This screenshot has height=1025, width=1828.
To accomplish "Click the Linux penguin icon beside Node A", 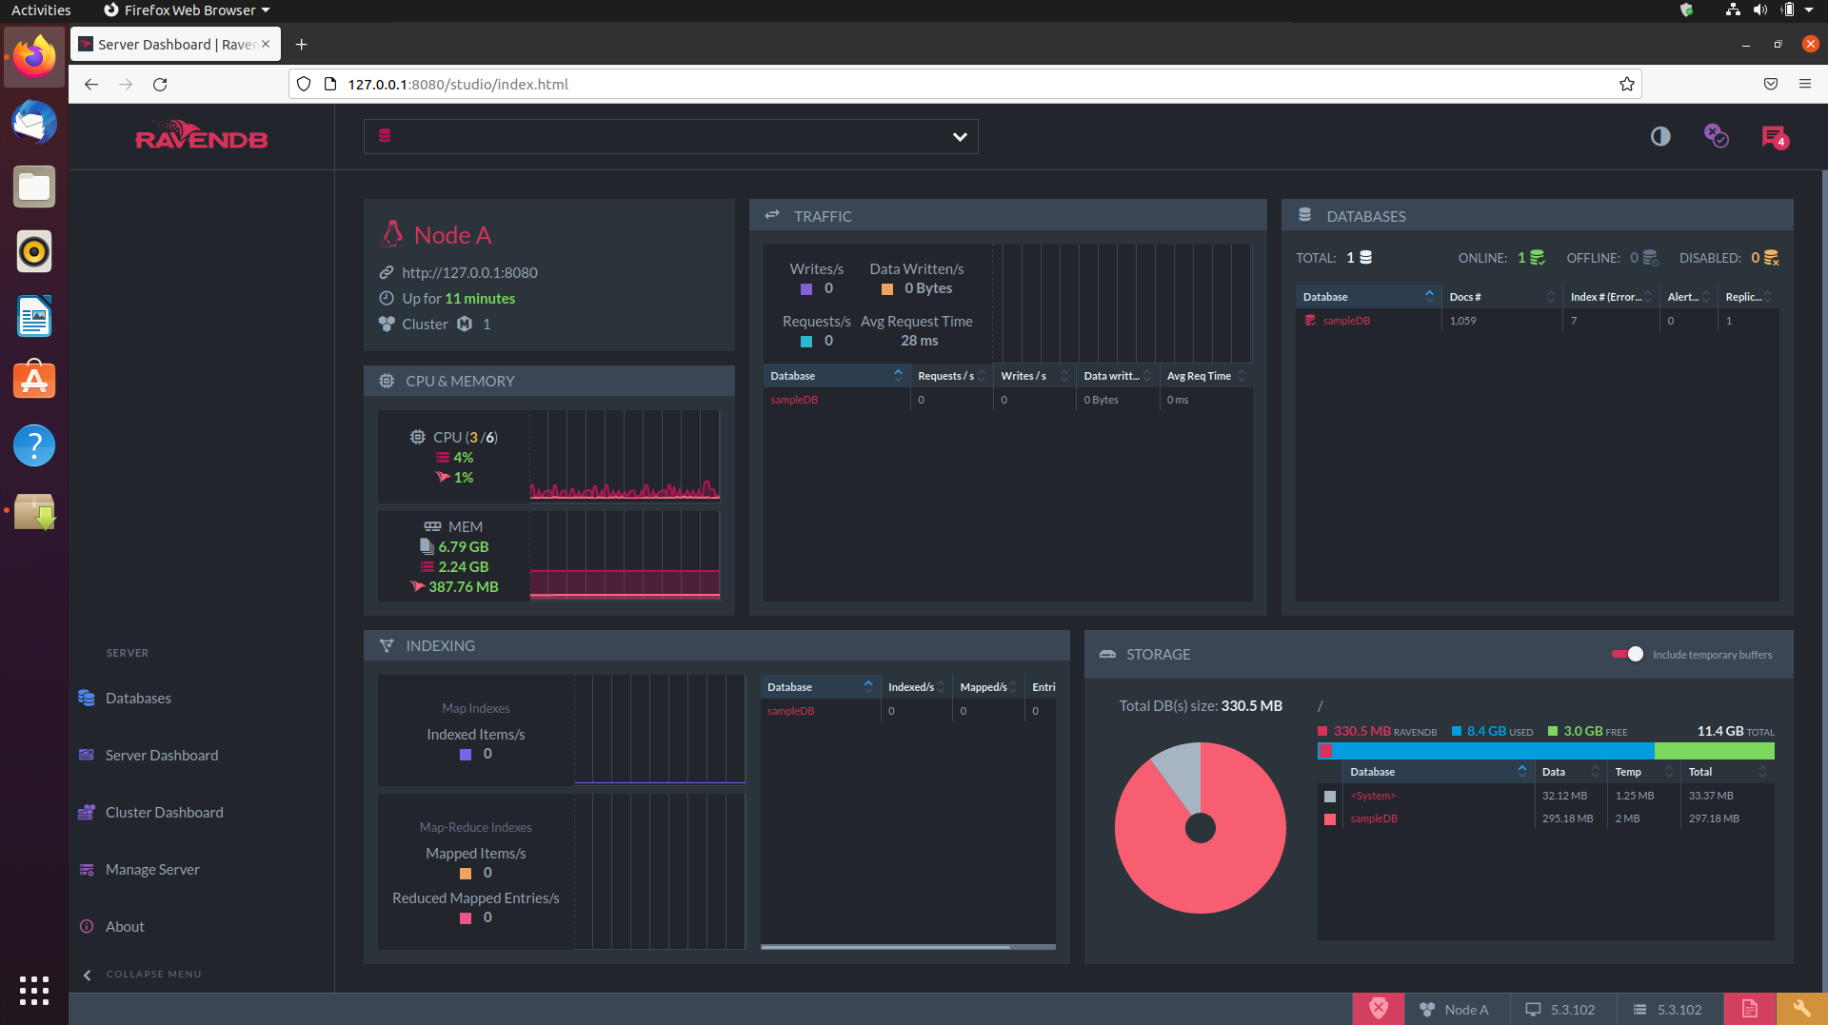I will pyautogui.click(x=392, y=234).
